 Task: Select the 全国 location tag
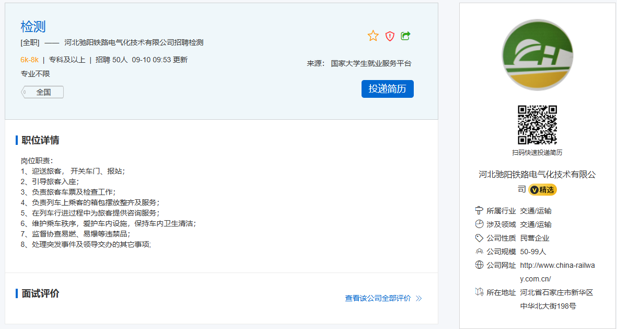(x=43, y=92)
